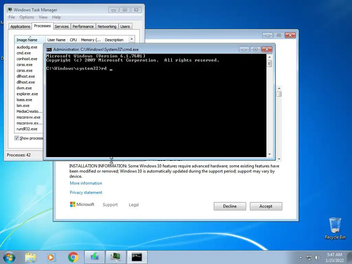
Task: Sort by the User Name column header
Action: (x=56, y=40)
